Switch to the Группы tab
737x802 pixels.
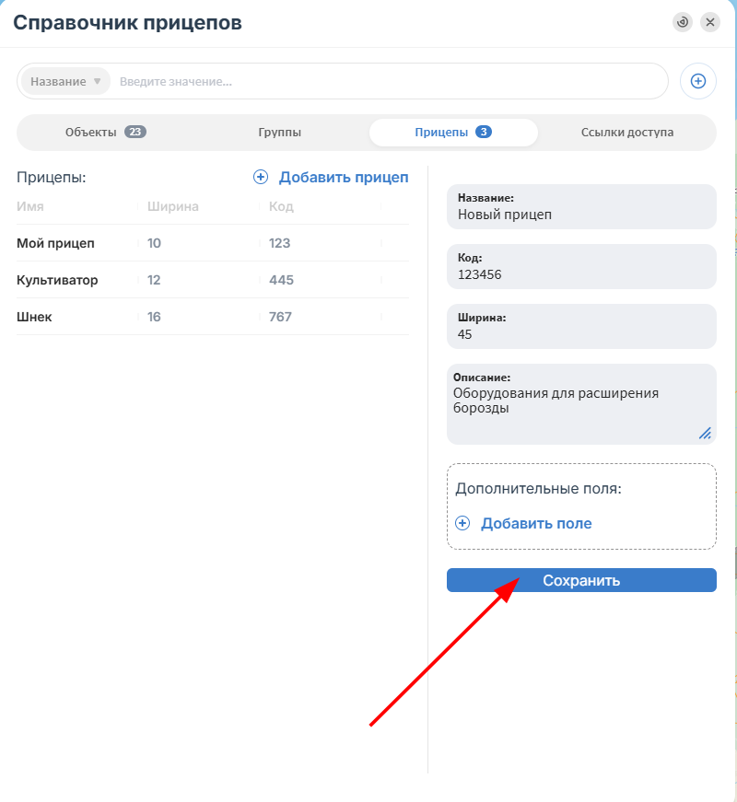coord(279,132)
